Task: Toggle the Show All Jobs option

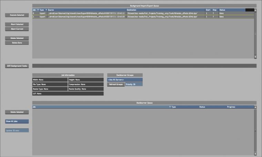Action: point(17,121)
